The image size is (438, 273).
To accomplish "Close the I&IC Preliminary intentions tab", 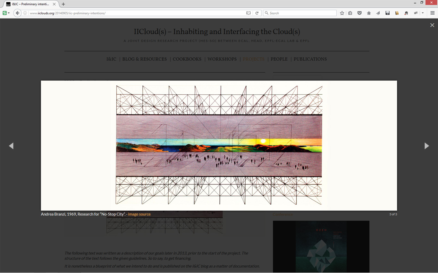I will coord(54,4).
